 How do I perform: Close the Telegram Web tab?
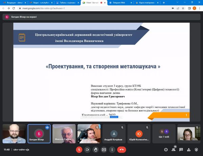click(x=131, y=3)
